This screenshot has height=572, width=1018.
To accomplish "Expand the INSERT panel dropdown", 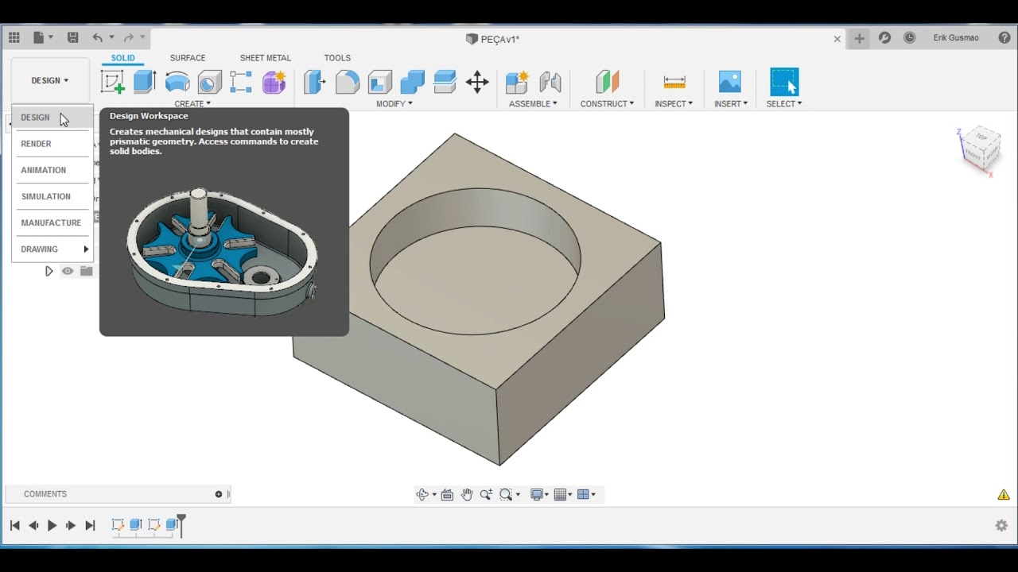I will [x=730, y=103].
